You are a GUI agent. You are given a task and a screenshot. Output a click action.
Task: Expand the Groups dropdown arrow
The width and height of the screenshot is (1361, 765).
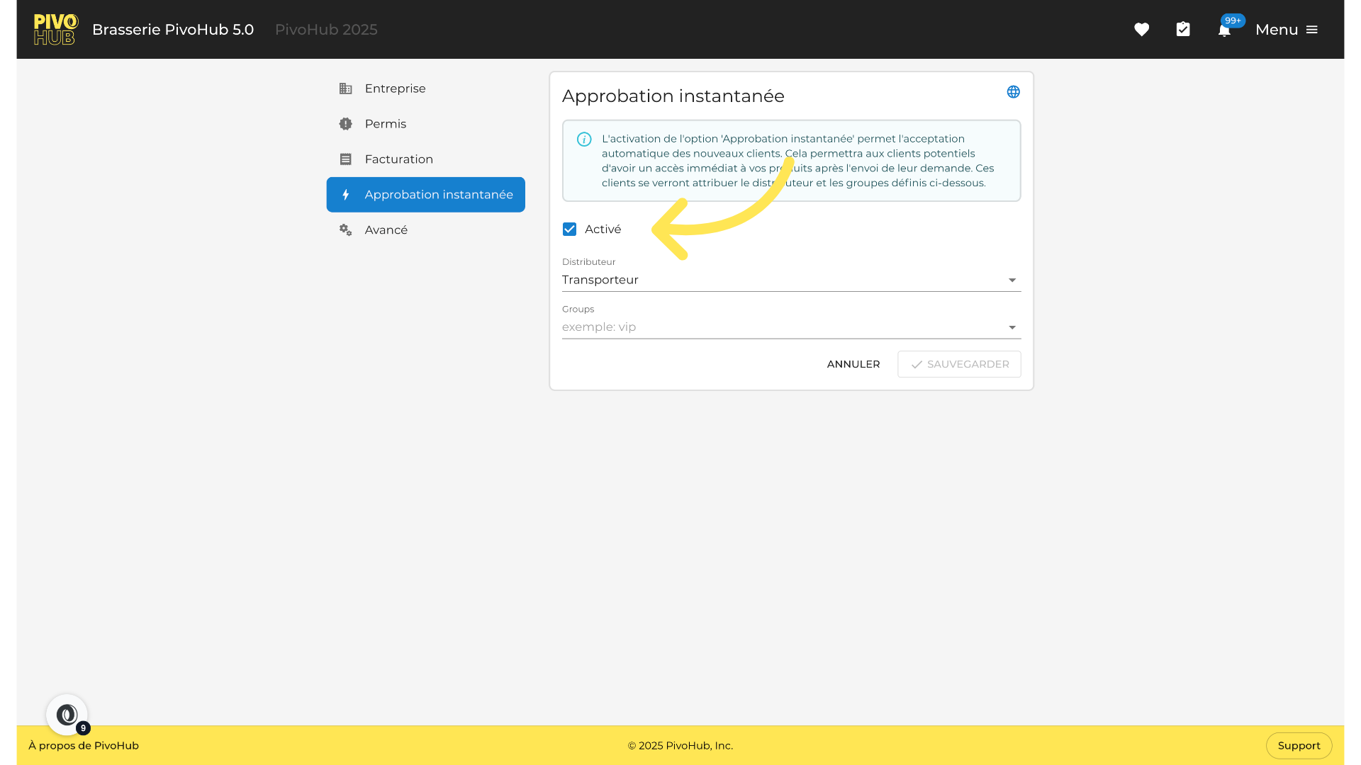point(1012,327)
